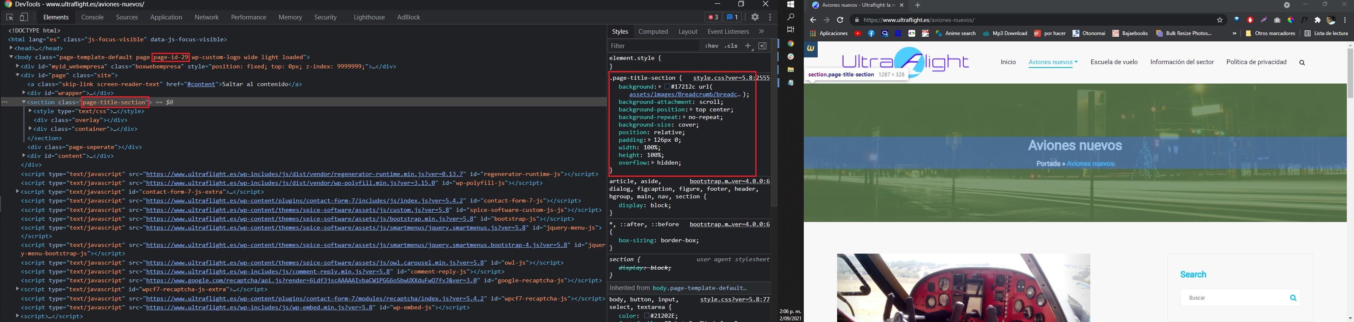1354x322 pixels.
Task: Click the Escuela de vuelo link
Action: pos(1114,62)
